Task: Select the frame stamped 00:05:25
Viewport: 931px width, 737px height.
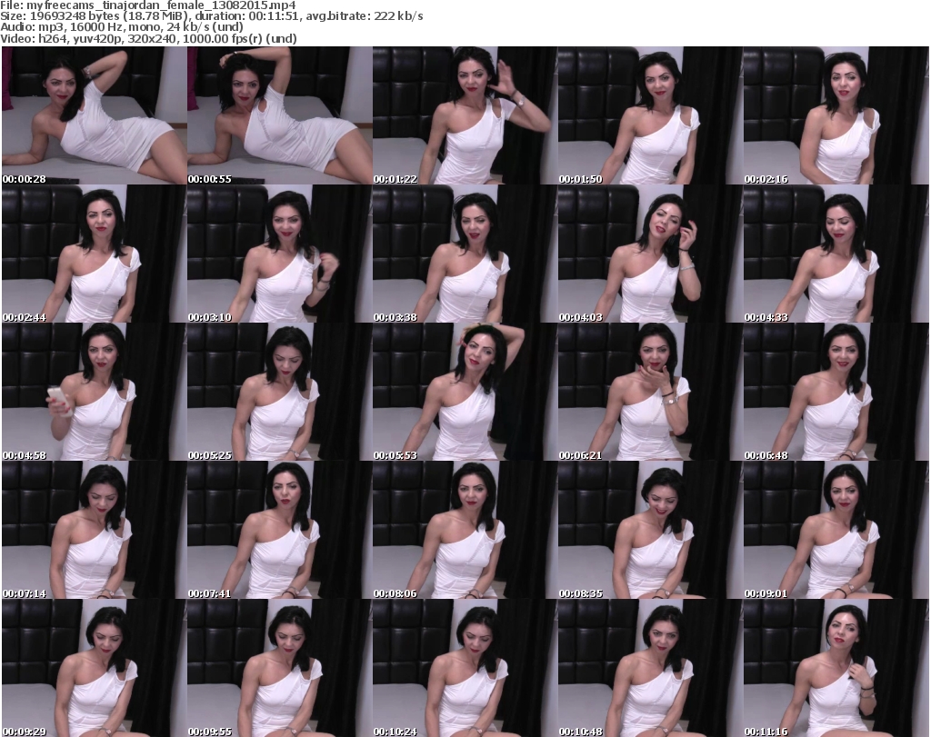Action: pyautogui.click(x=280, y=392)
